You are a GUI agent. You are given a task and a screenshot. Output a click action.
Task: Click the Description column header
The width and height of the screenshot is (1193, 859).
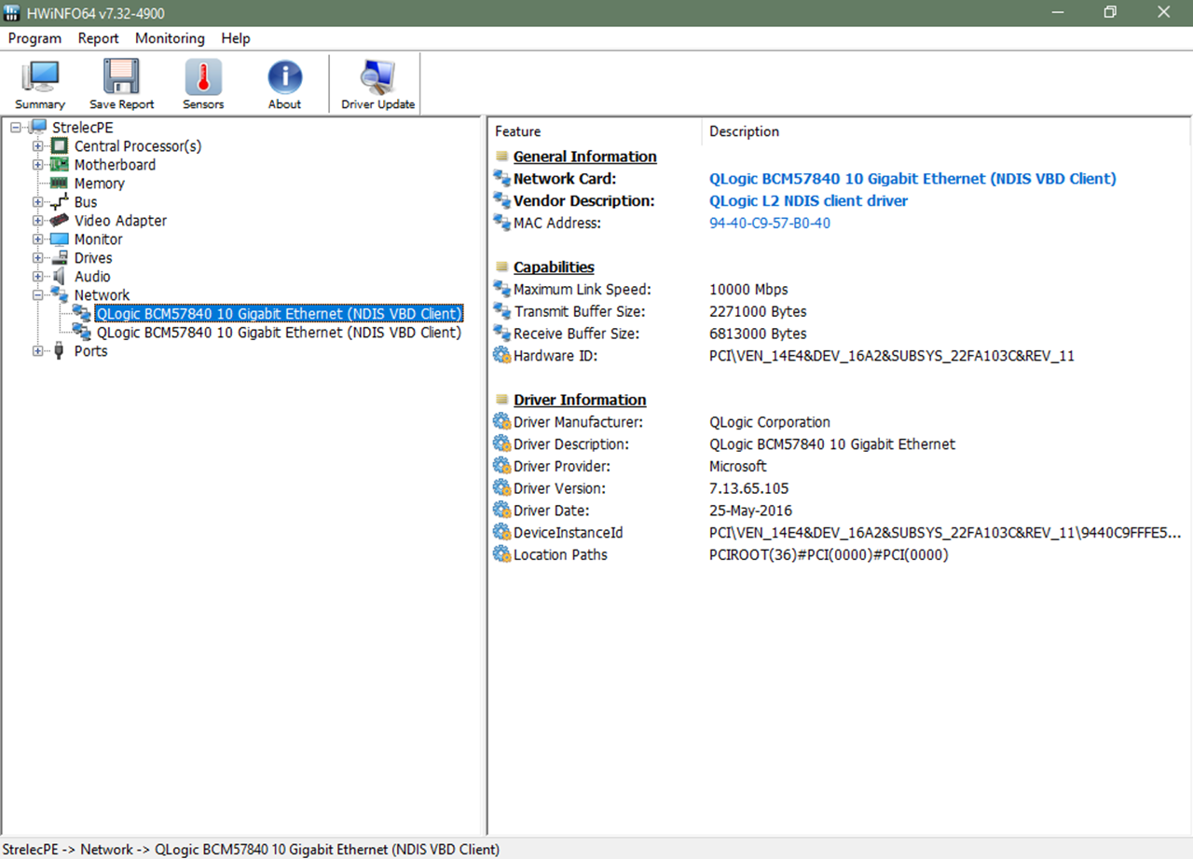pyautogui.click(x=744, y=131)
